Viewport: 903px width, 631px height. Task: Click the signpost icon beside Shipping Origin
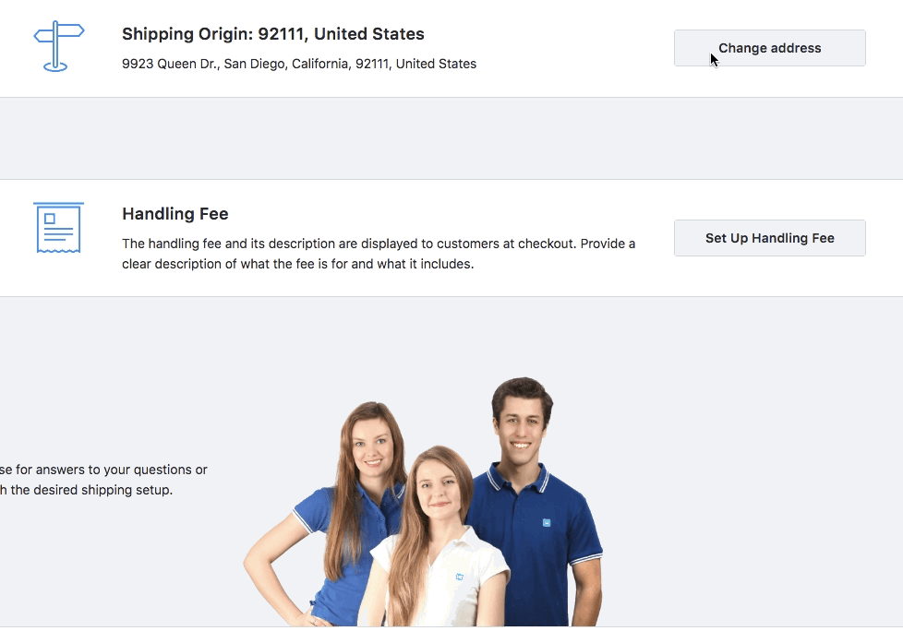pos(57,47)
